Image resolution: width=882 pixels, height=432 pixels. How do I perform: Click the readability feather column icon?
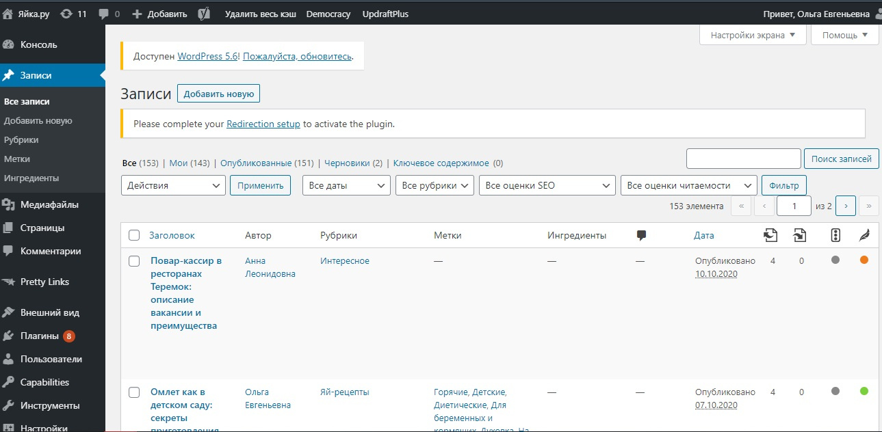click(x=864, y=235)
